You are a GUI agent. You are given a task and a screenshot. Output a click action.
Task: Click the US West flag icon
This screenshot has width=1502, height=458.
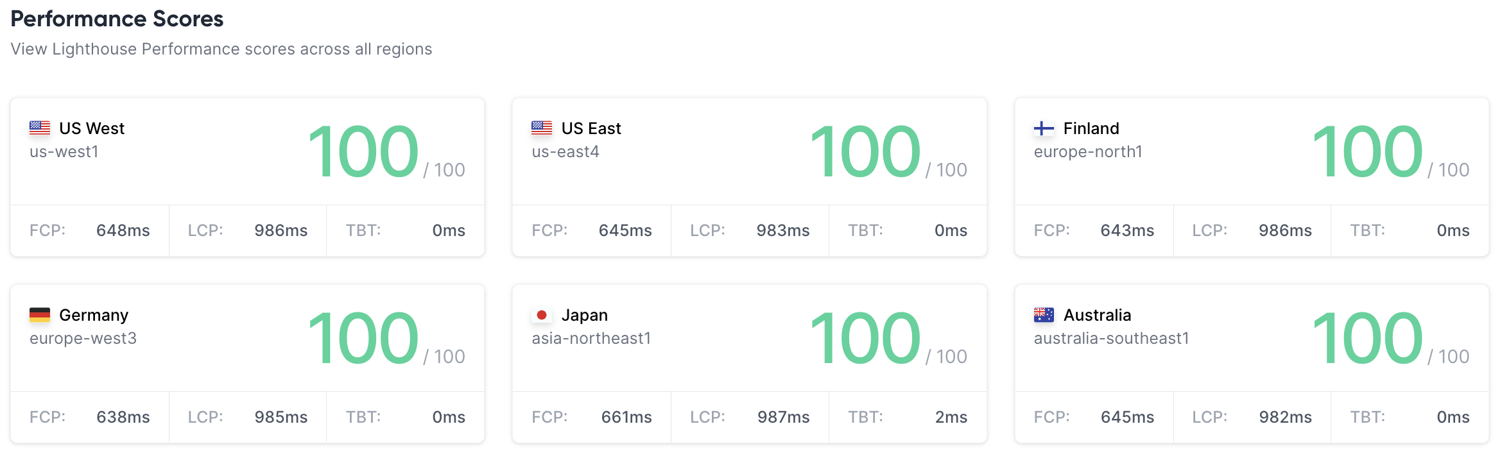[40, 128]
